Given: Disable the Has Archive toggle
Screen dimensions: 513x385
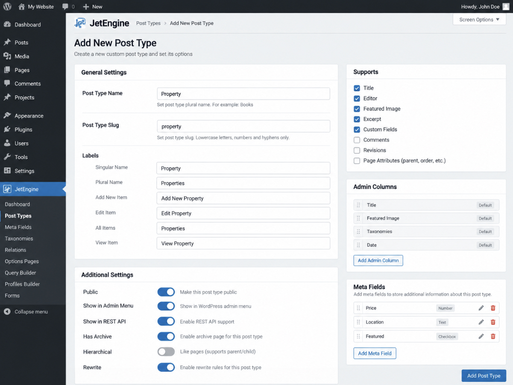Looking at the screenshot, I should click(166, 336).
